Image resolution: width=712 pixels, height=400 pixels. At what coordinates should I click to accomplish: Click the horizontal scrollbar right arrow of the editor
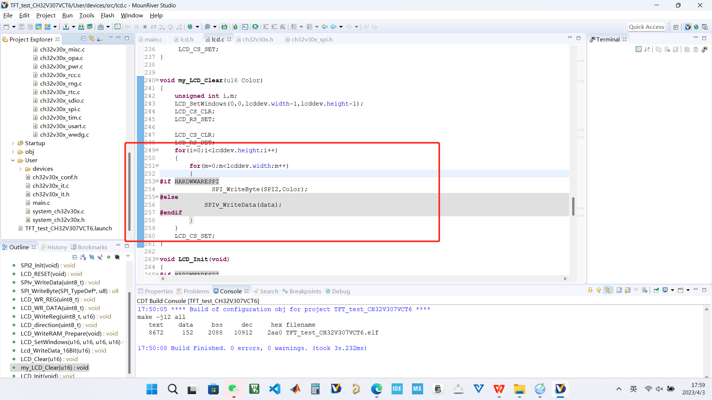coord(565,279)
